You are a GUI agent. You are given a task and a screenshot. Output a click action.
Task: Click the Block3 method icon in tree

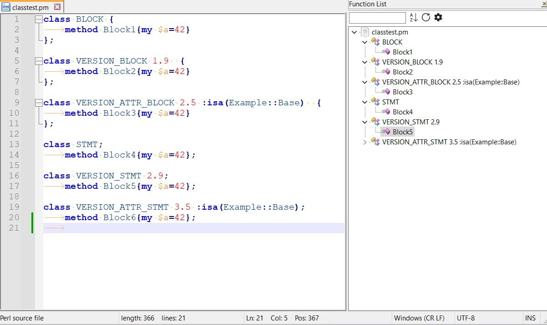point(386,92)
